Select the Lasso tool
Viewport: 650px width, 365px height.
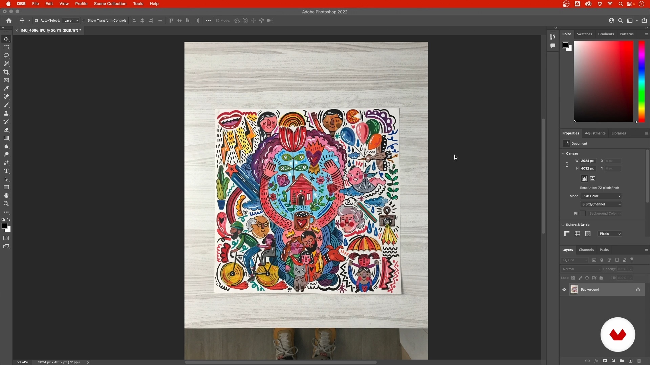(x=6, y=55)
